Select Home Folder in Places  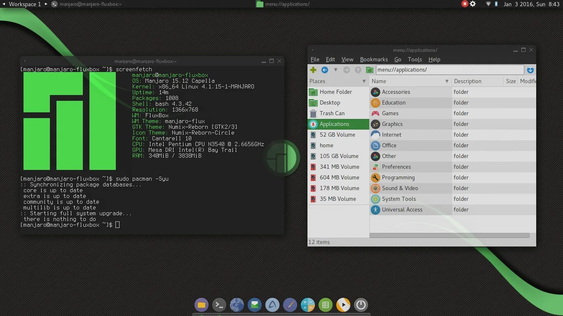[x=338, y=92]
